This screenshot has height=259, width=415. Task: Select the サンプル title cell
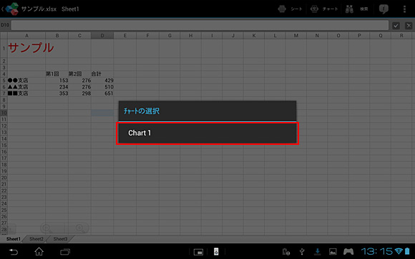(26, 48)
